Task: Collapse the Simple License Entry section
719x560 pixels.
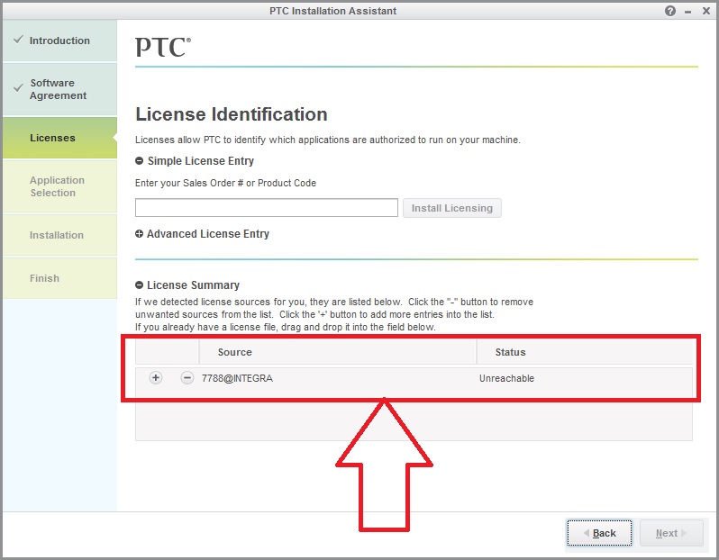Action: (x=140, y=161)
